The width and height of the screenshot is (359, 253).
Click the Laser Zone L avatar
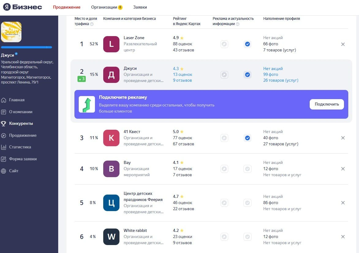tap(111, 44)
